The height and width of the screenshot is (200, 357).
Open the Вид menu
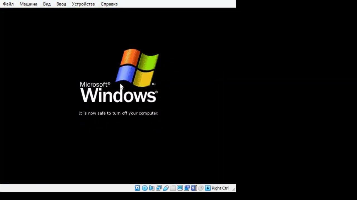(x=47, y=4)
